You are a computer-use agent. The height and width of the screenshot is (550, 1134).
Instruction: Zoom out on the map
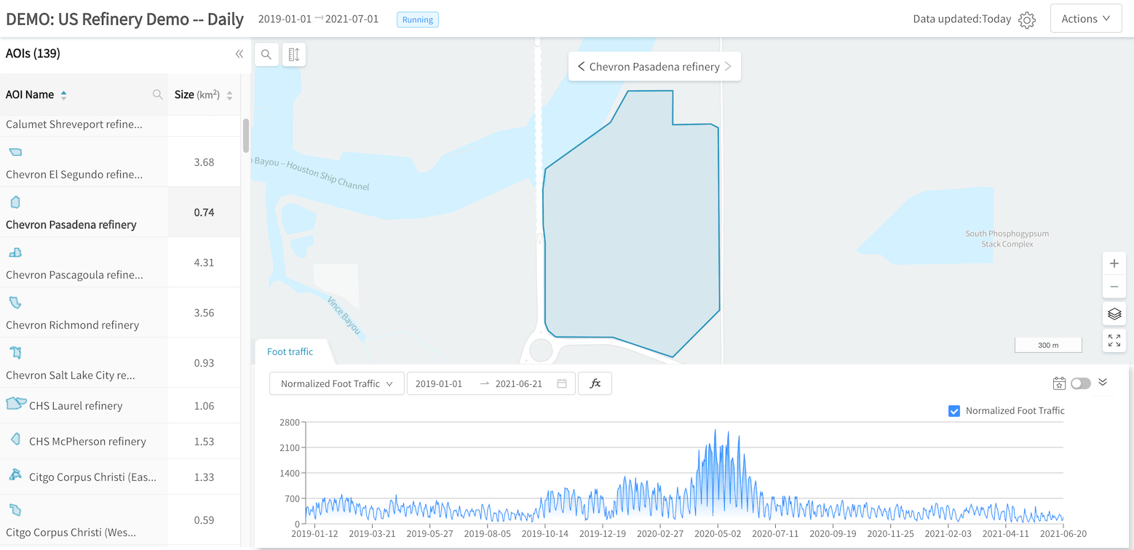point(1114,287)
